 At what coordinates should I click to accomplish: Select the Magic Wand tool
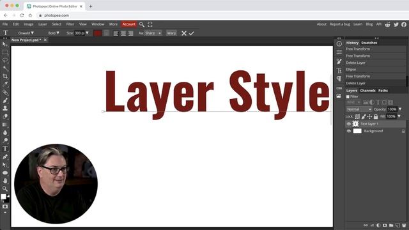click(x=5, y=68)
